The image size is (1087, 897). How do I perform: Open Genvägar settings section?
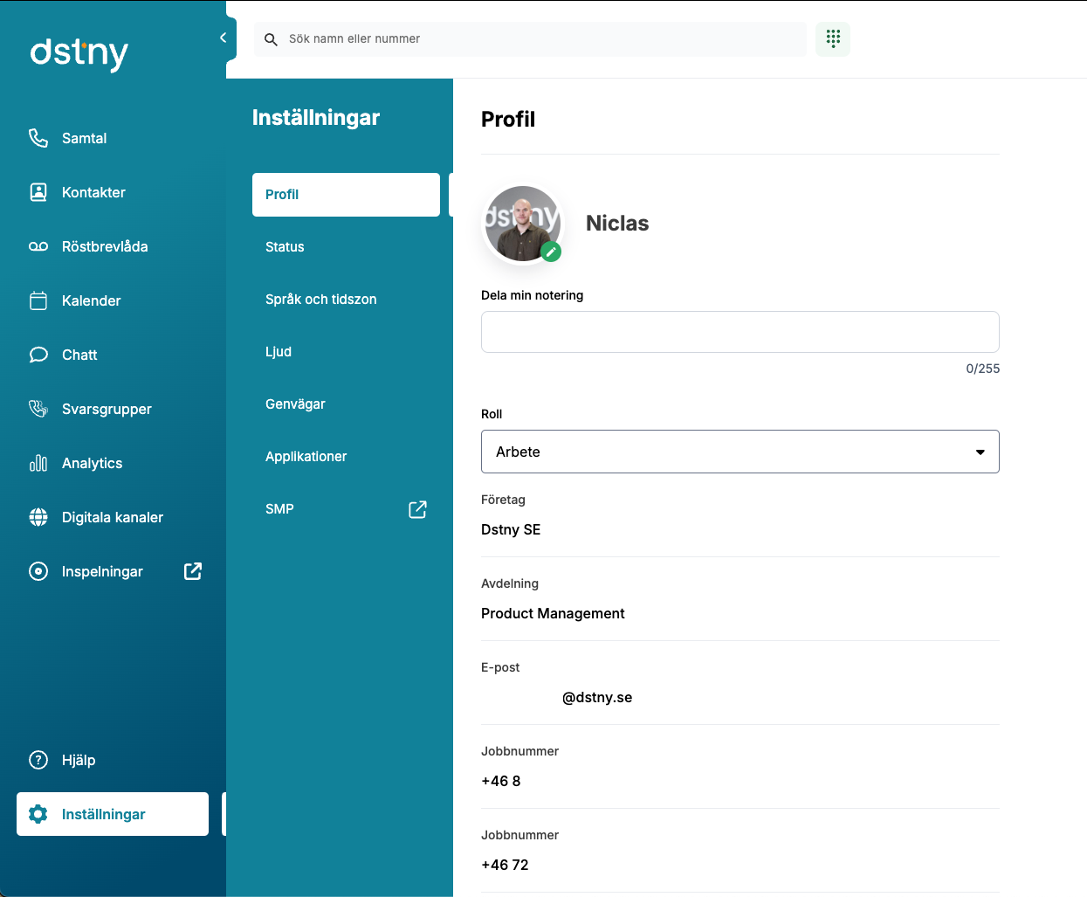[x=295, y=404]
